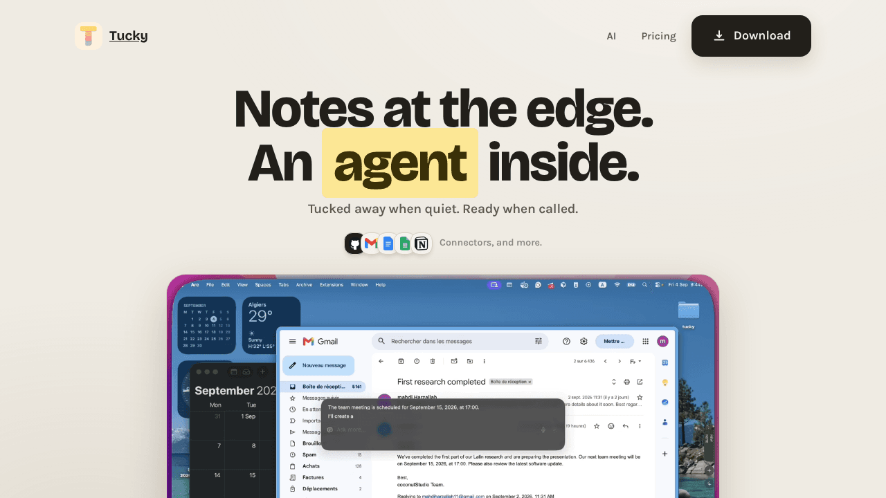Star the message from mahdi Harzallah

[640, 397]
